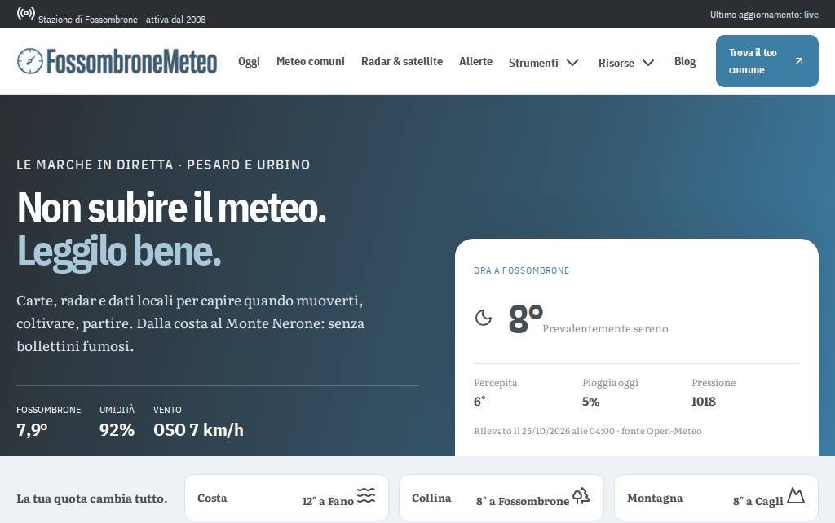Click the mountain icon on Montagna card

coord(796,495)
